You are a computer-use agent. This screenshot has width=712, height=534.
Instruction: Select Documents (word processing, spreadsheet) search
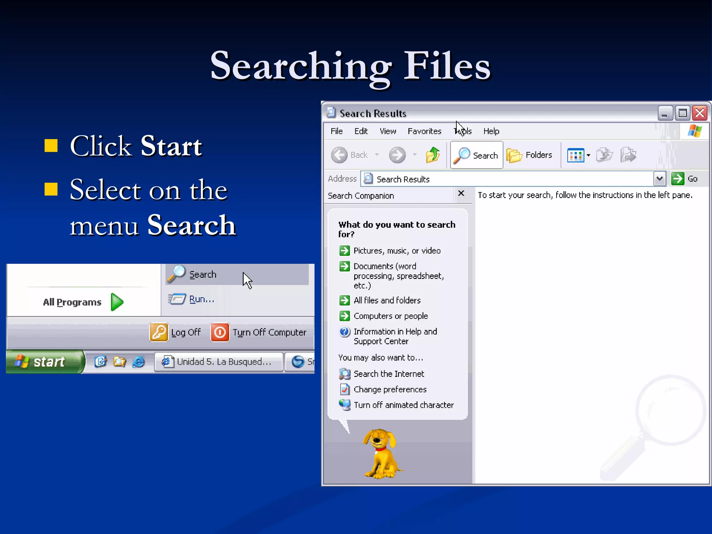[x=391, y=276]
